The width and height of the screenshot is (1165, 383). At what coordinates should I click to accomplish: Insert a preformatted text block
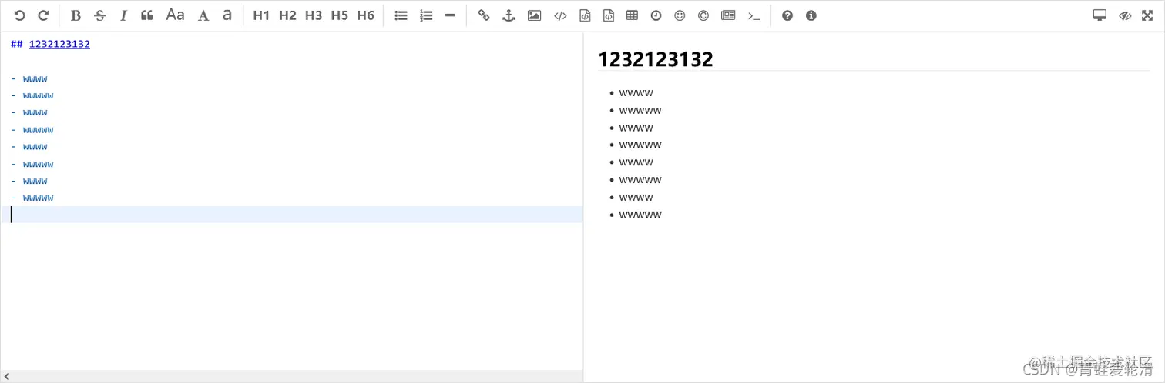coord(585,15)
